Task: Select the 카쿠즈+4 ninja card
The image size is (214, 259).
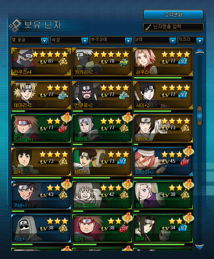Action: (x=41, y=62)
